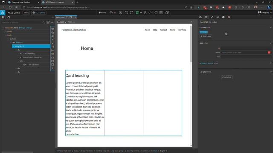Open the flame icon in the toolbar
The image size is (273, 153).
click(x=145, y=13)
